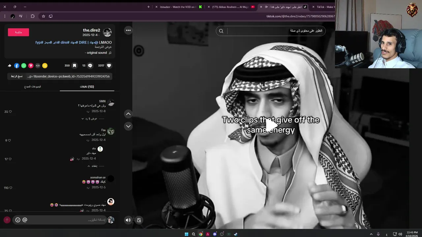Open system volume tray icon
The width and height of the screenshot is (422, 237).
[x=400, y=234]
